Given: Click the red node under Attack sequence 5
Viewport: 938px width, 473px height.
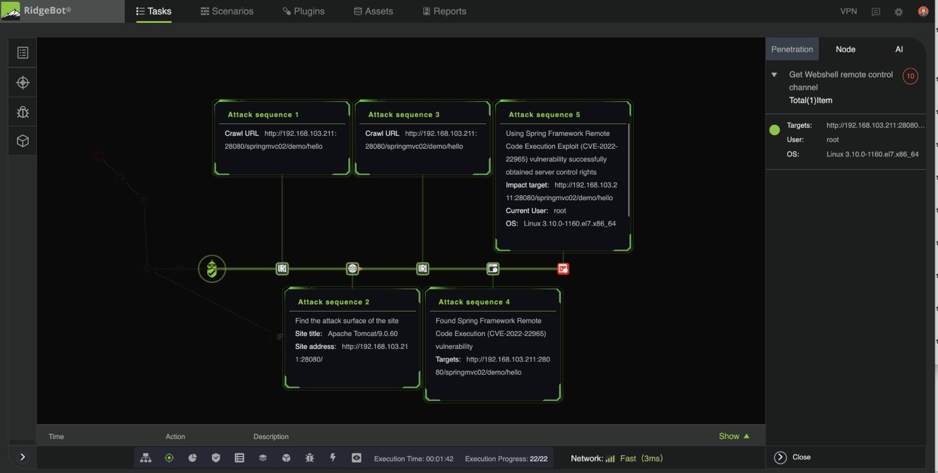Looking at the screenshot, I should 563,268.
